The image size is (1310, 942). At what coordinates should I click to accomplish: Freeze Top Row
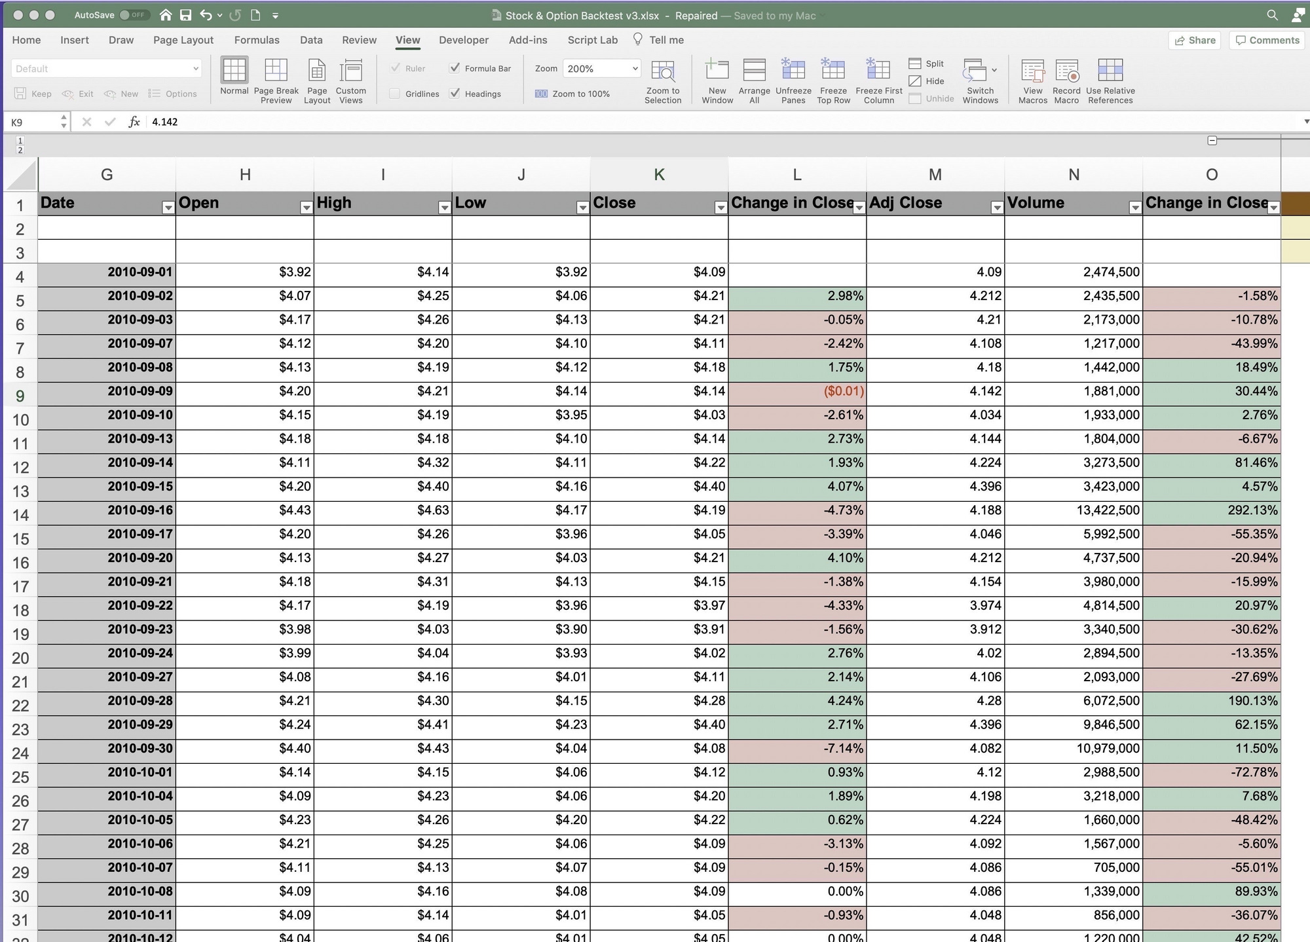click(x=833, y=81)
